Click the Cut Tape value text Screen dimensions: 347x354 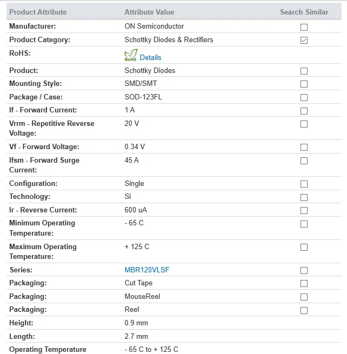[x=138, y=283]
